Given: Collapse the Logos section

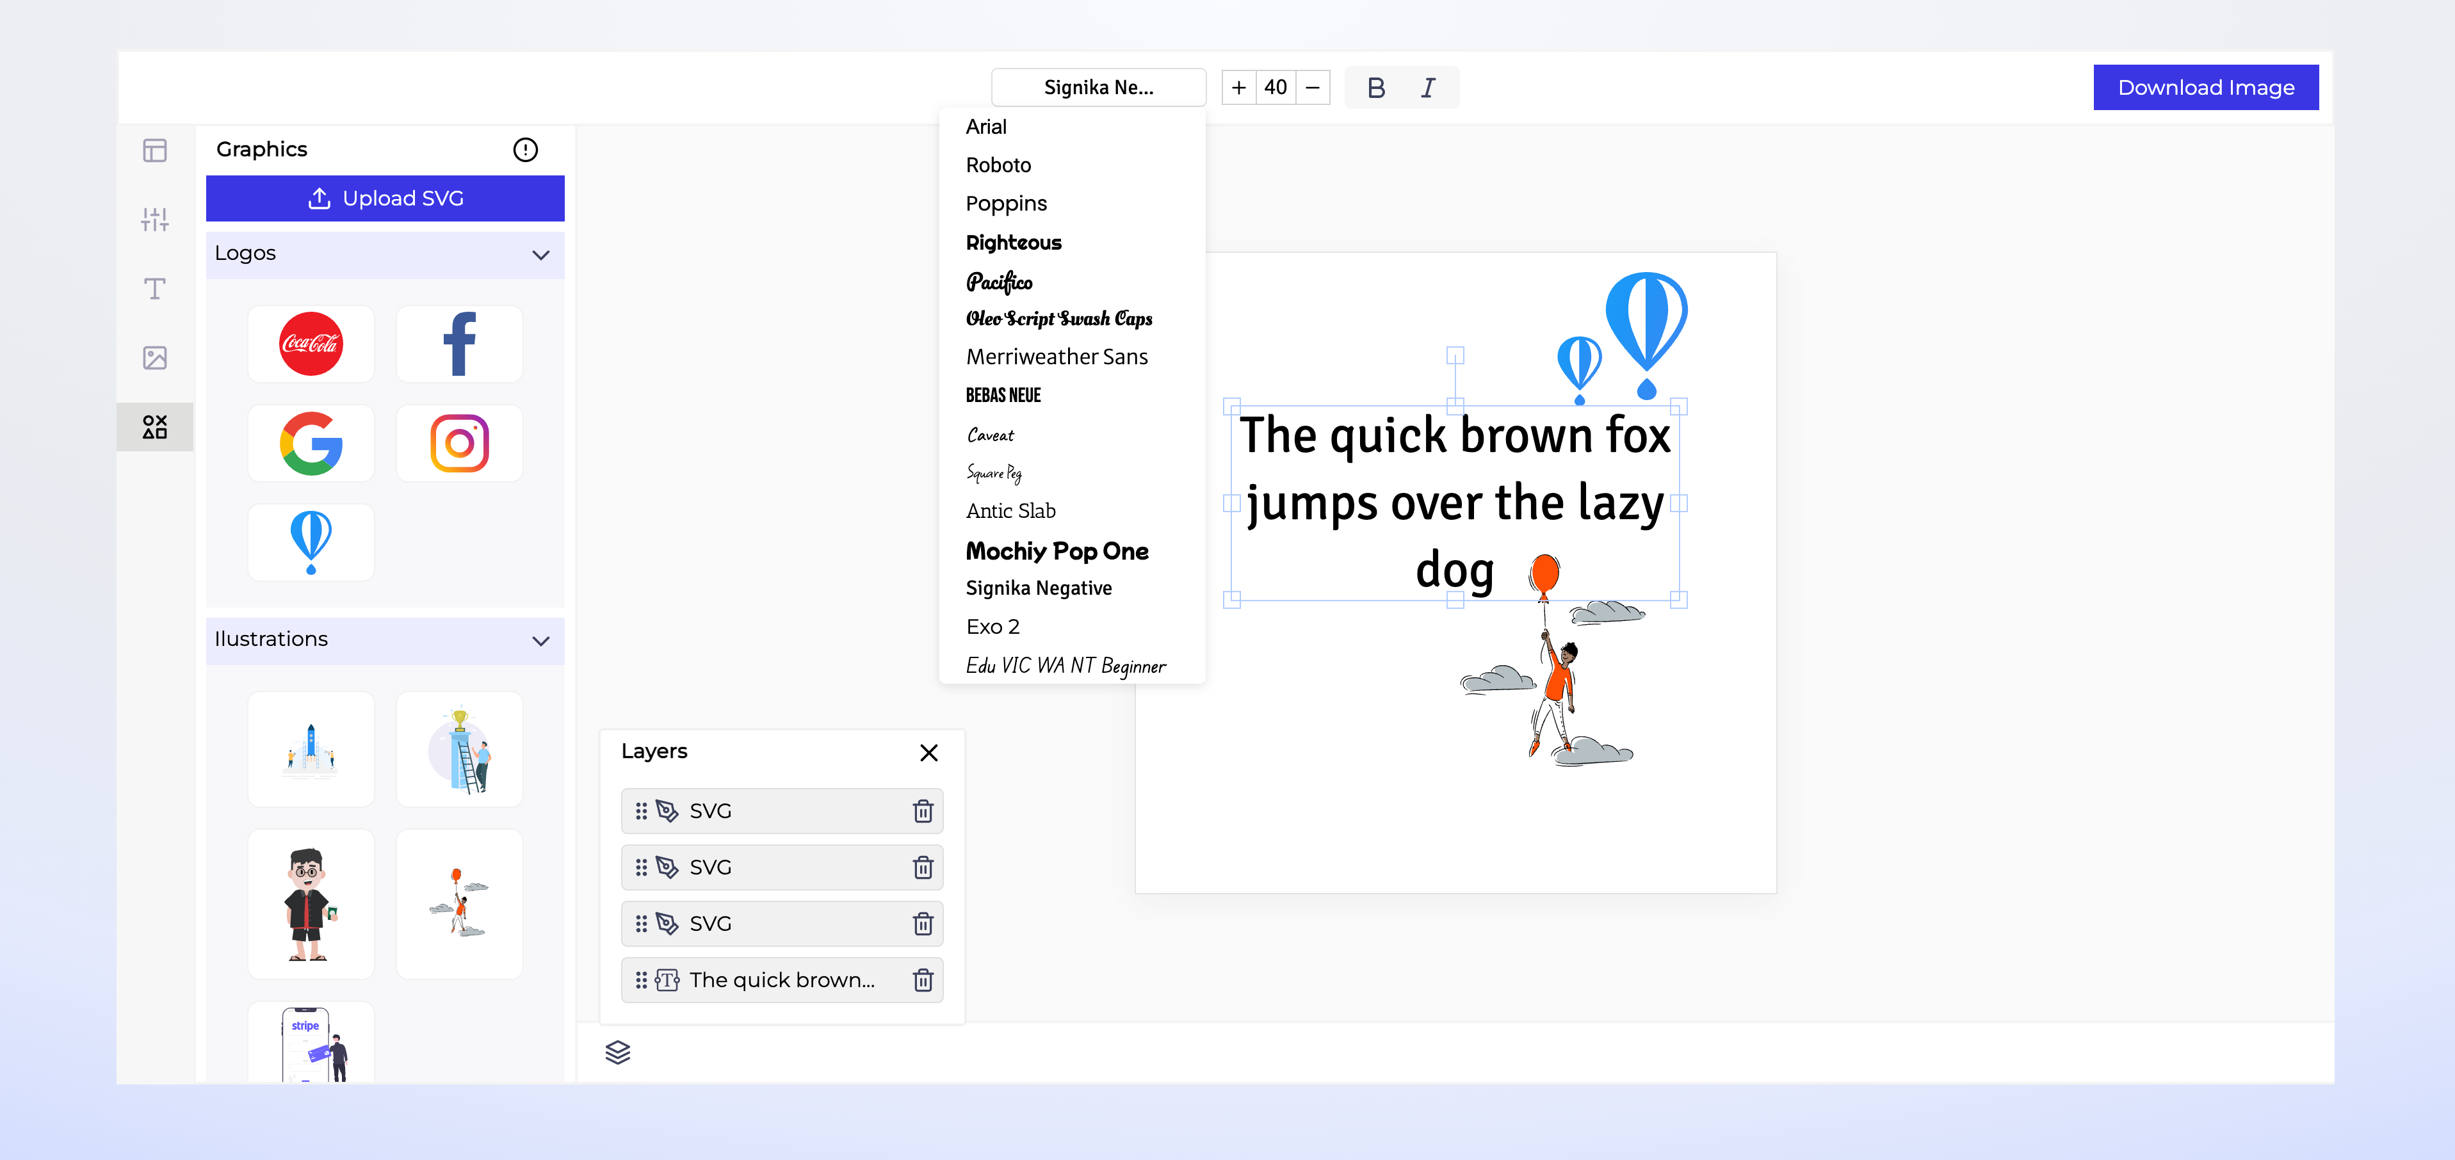Looking at the screenshot, I should pyautogui.click(x=540, y=255).
